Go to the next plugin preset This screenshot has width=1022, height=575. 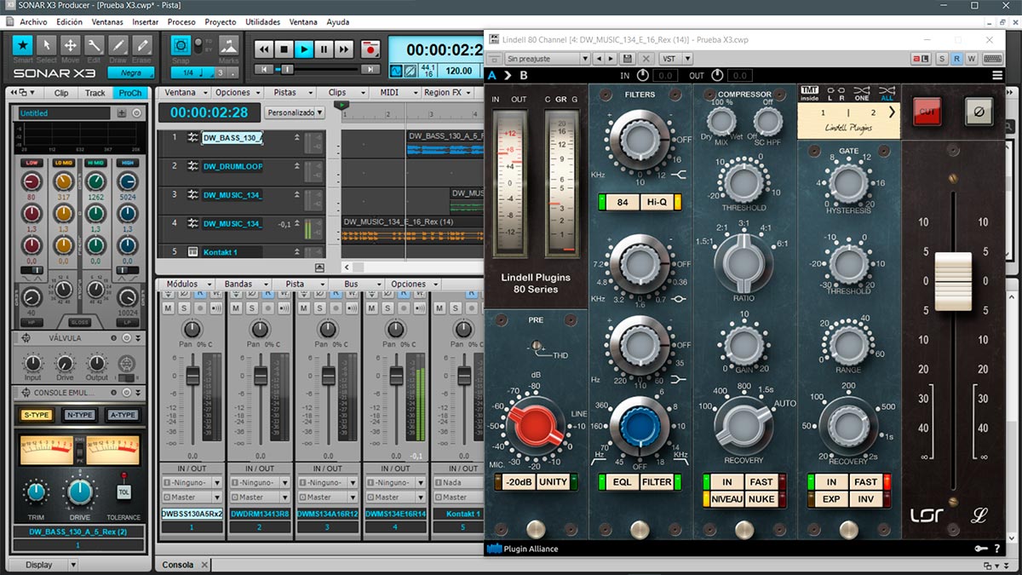[611, 59]
